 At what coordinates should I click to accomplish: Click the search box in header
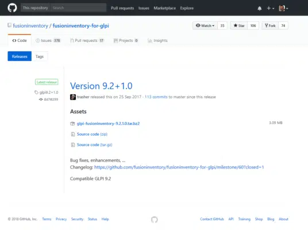click(x=79, y=8)
